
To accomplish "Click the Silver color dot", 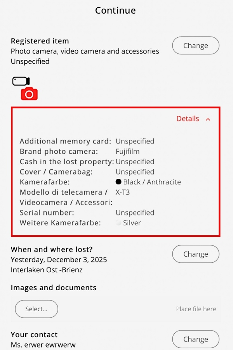I will [118, 222].
